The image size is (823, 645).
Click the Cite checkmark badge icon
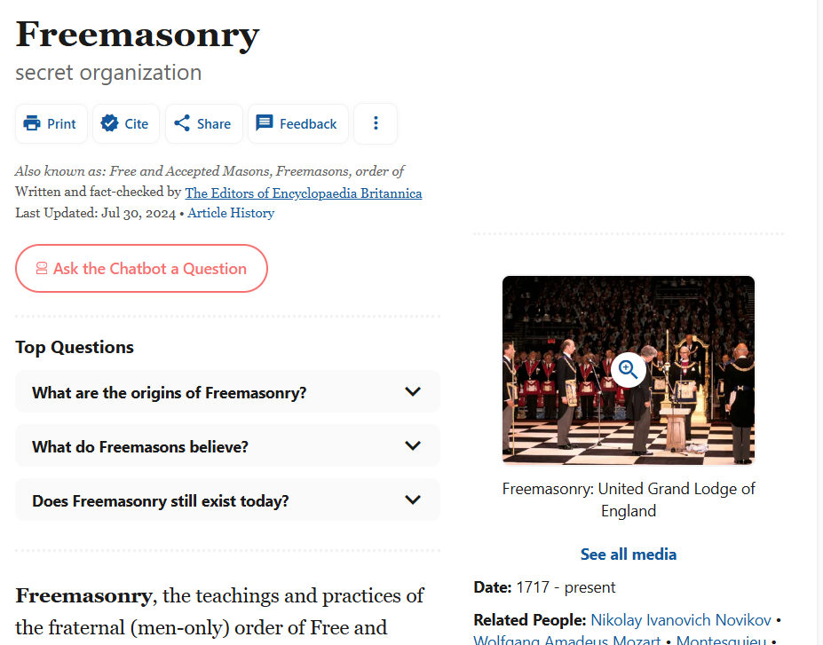coord(110,123)
